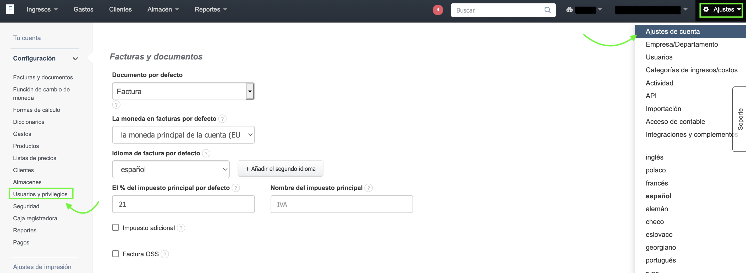This screenshot has height=273, width=746.
Task: Select Ajustes de cuenta menu entry
Action: pyautogui.click(x=672, y=32)
